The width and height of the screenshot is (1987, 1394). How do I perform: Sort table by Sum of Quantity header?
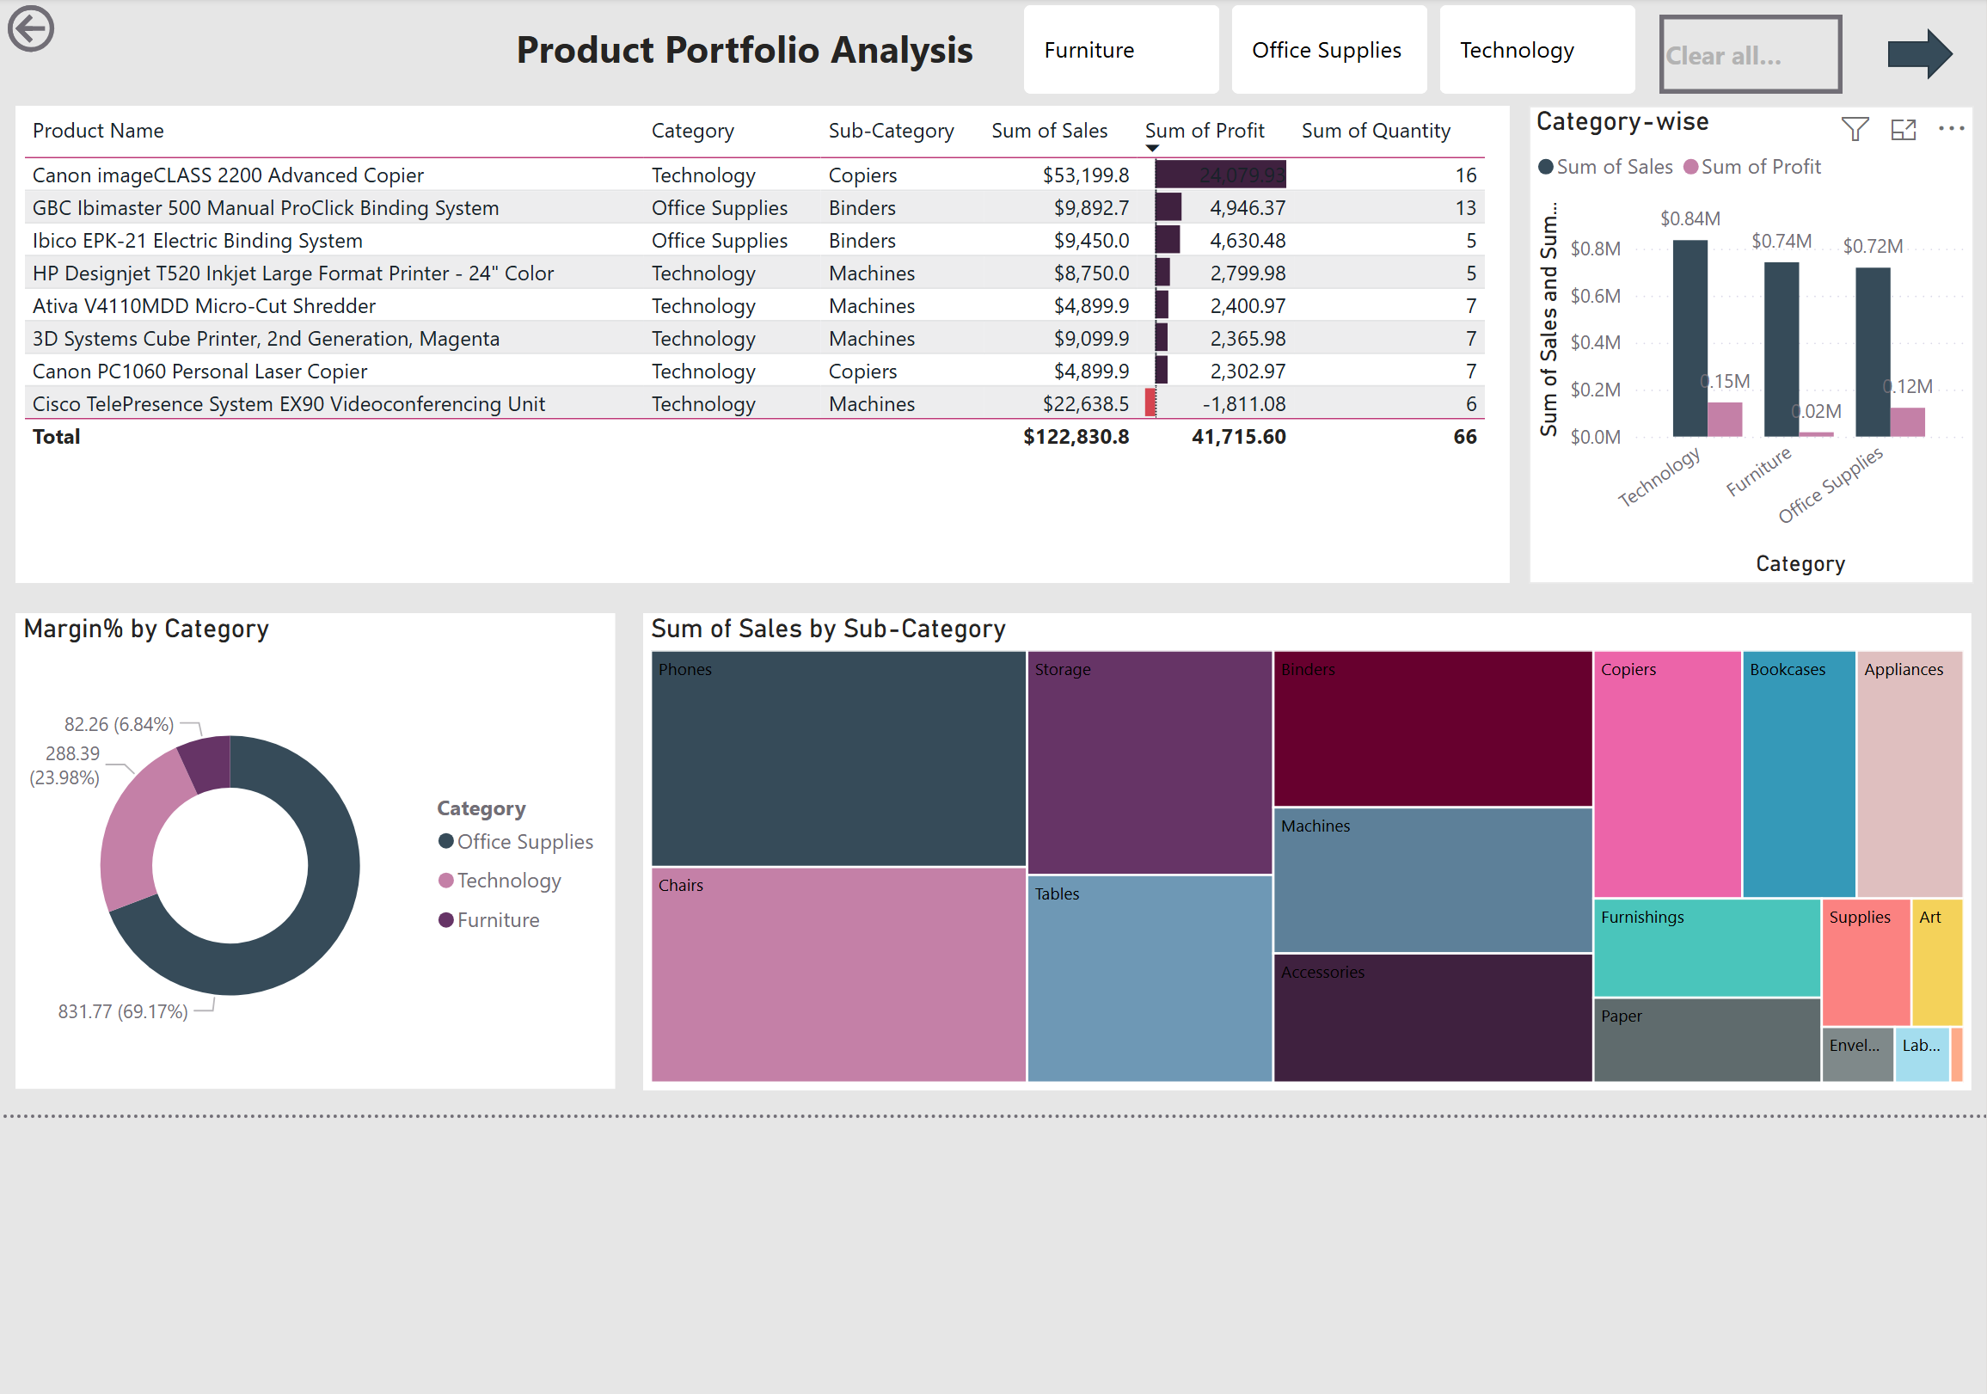pos(1375,131)
